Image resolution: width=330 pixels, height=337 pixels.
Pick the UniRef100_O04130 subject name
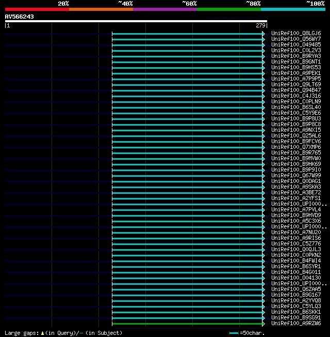point(296,278)
